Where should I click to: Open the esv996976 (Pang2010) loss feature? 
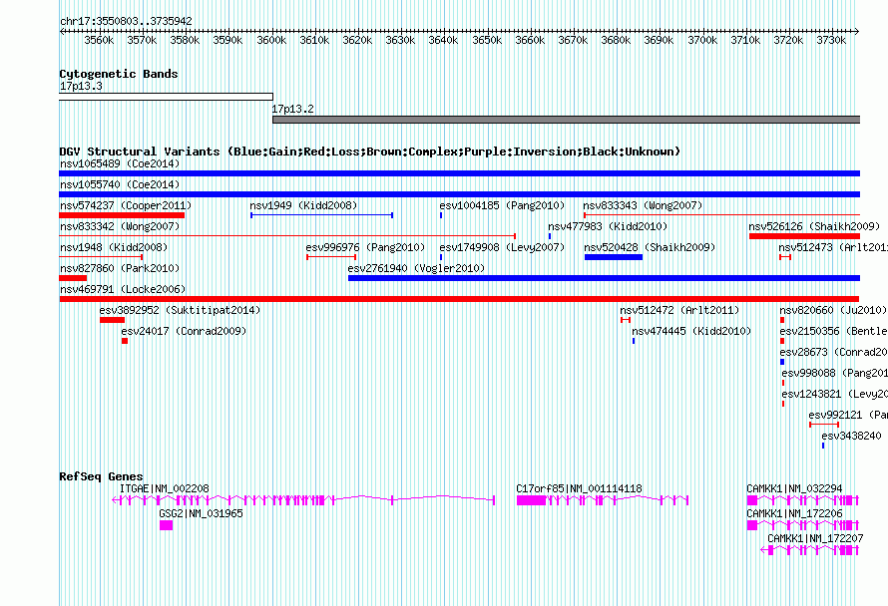click(331, 257)
